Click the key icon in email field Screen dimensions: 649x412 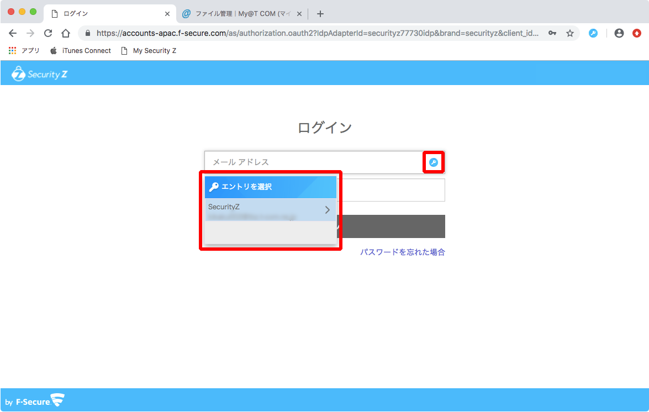434,162
